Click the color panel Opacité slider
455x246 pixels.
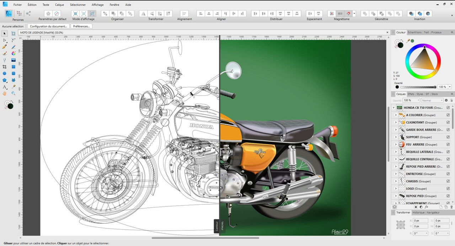pyautogui.click(x=418, y=87)
